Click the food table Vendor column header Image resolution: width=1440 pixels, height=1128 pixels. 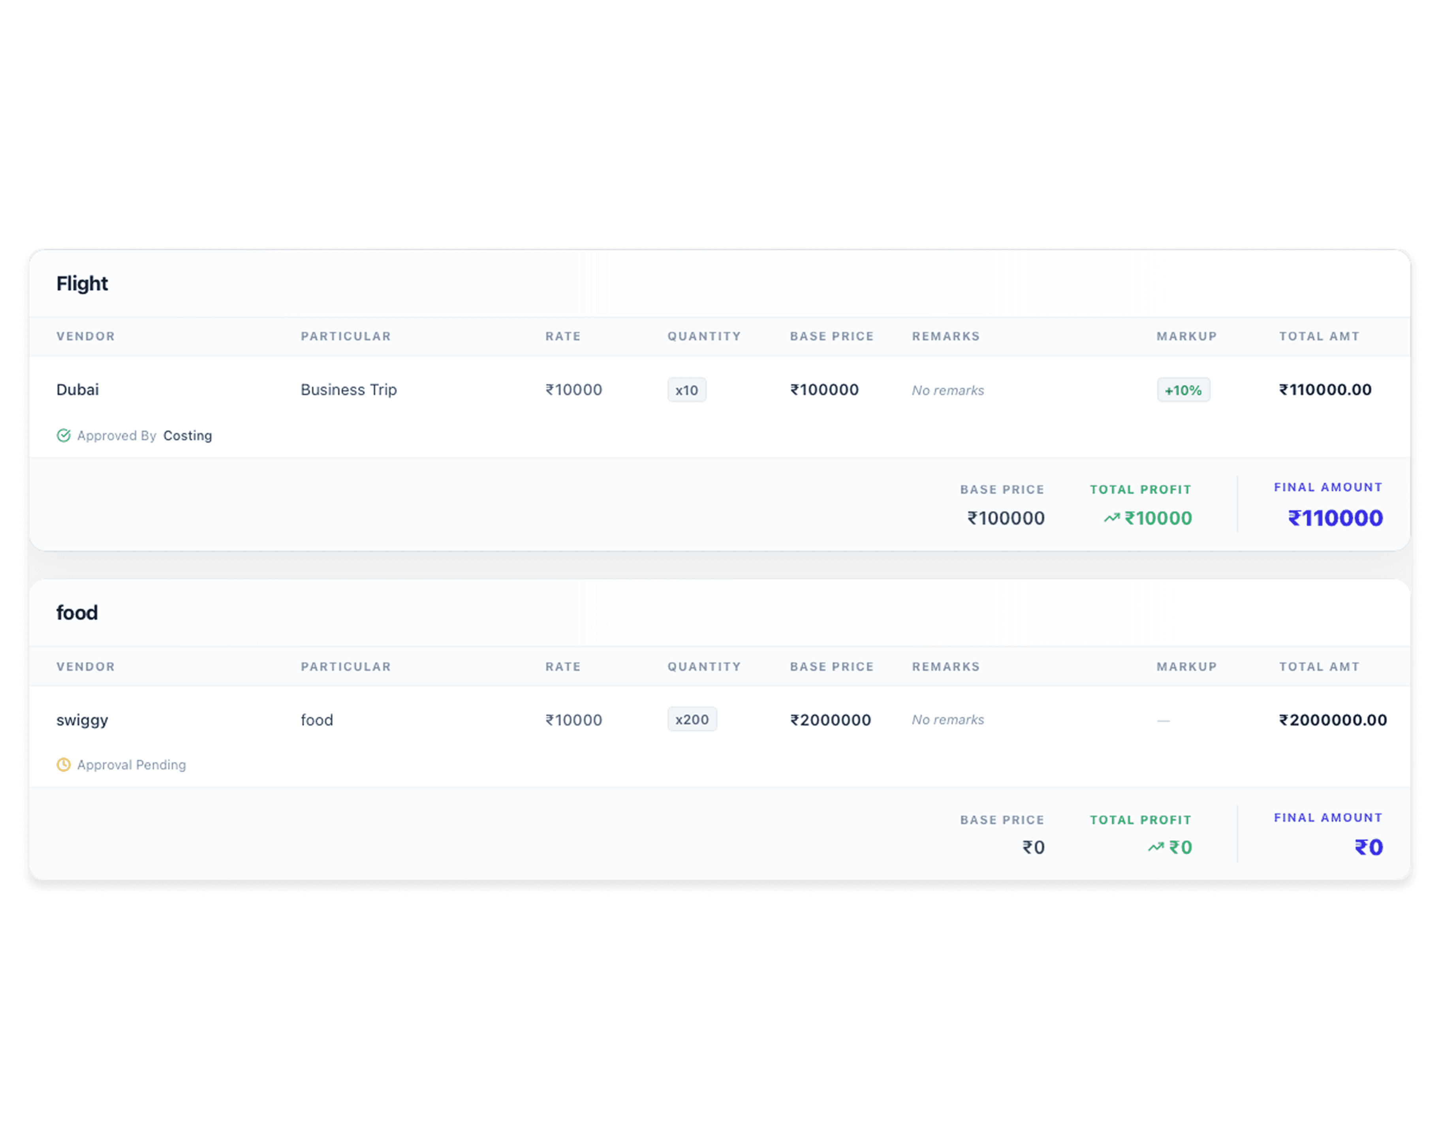tap(86, 666)
